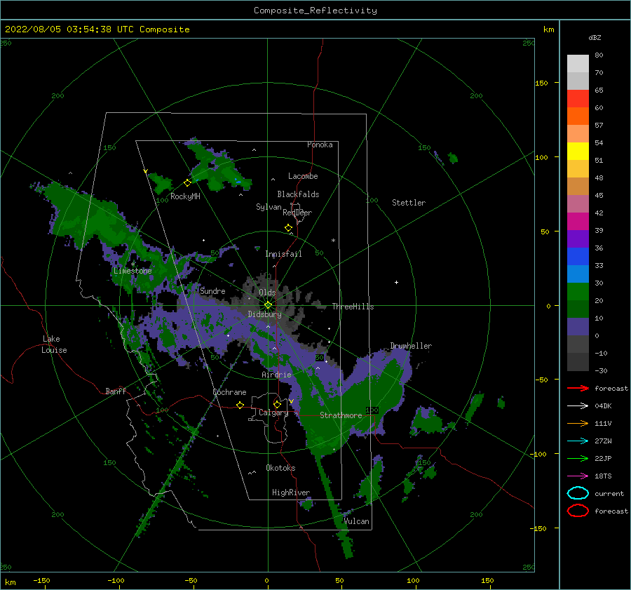Click the asterisk marker above Limestone label

coord(133,264)
